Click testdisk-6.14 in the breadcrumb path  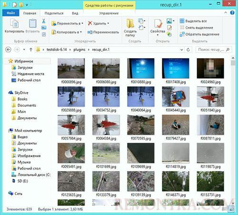coord(57,50)
